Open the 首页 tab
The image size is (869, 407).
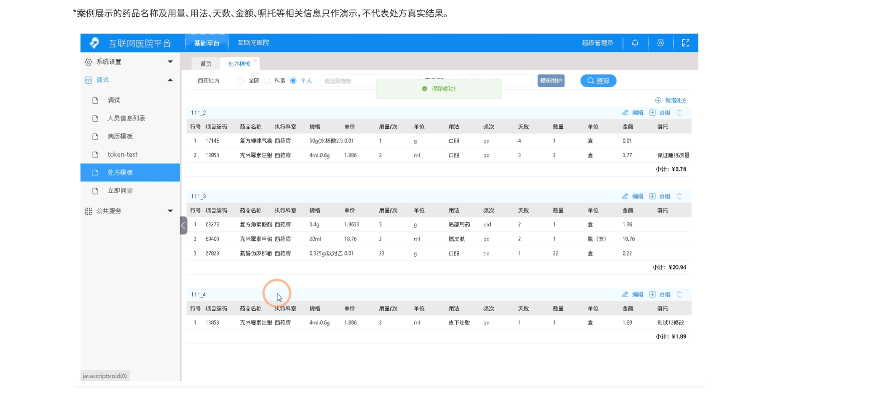coord(206,64)
